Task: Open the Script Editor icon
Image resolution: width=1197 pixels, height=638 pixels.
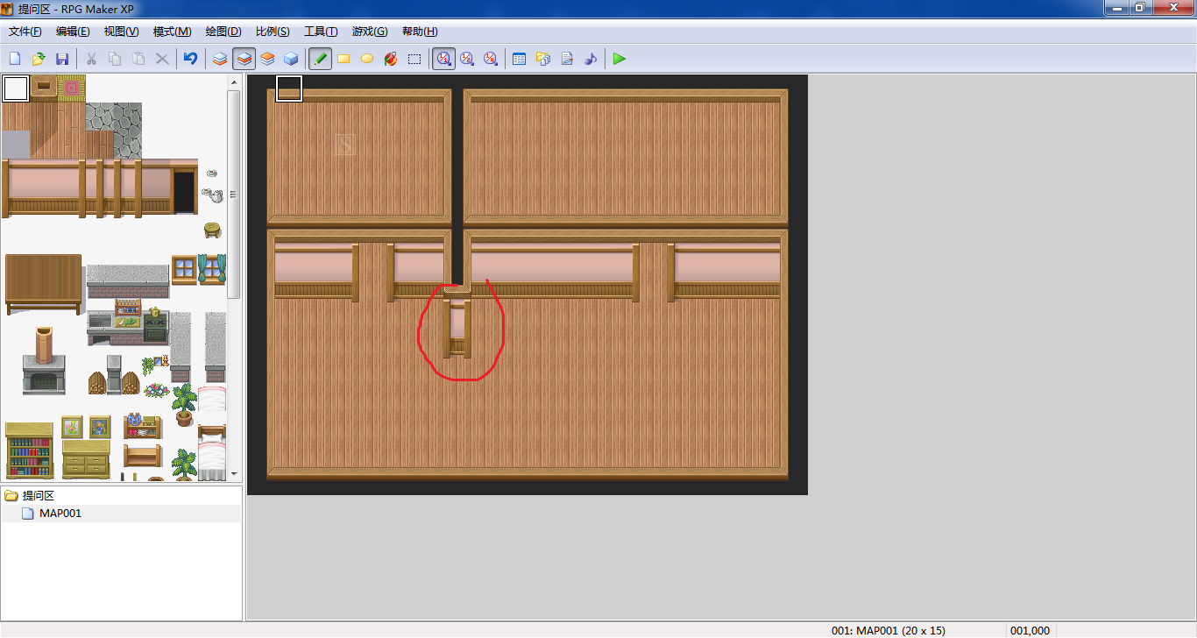Action: pyautogui.click(x=567, y=59)
